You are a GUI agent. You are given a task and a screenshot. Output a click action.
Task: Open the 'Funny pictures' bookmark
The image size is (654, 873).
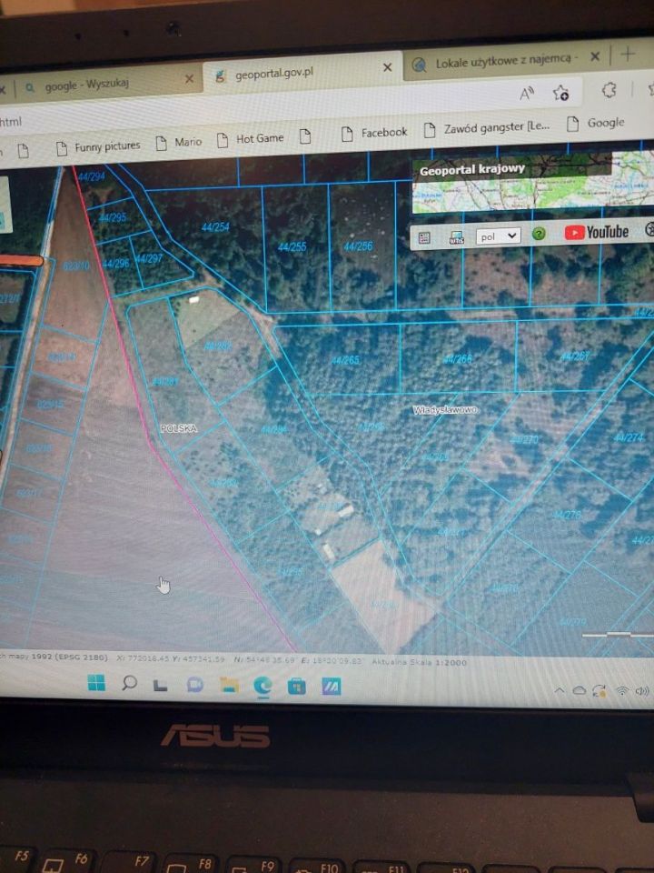pyautogui.click(x=98, y=147)
